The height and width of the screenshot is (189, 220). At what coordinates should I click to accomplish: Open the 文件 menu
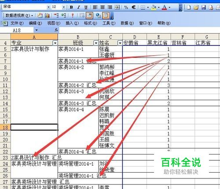tap(17, 23)
